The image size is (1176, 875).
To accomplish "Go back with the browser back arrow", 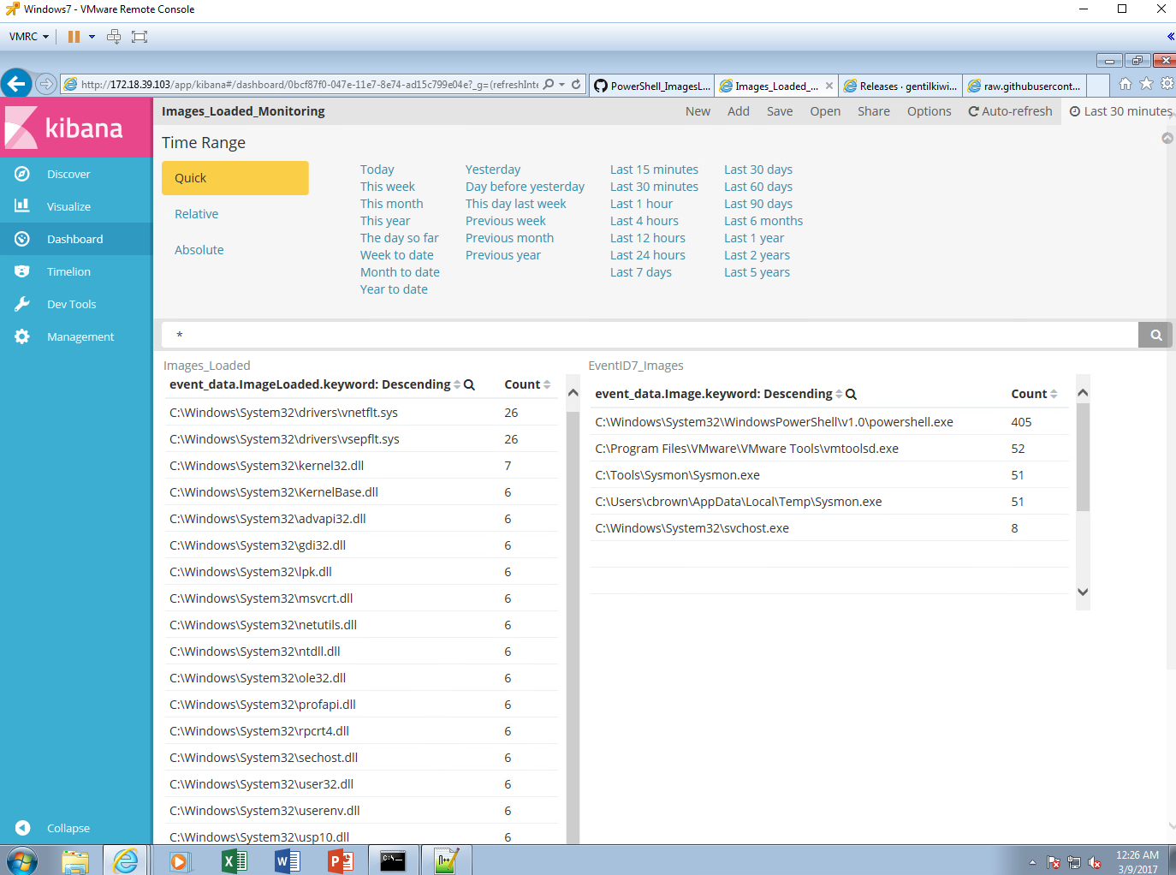I will pos(16,84).
